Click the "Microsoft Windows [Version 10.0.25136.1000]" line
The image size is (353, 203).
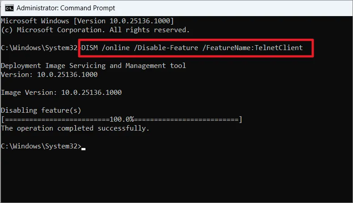(87, 21)
